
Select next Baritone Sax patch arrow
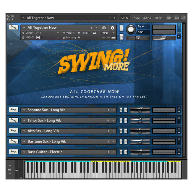[113, 142]
